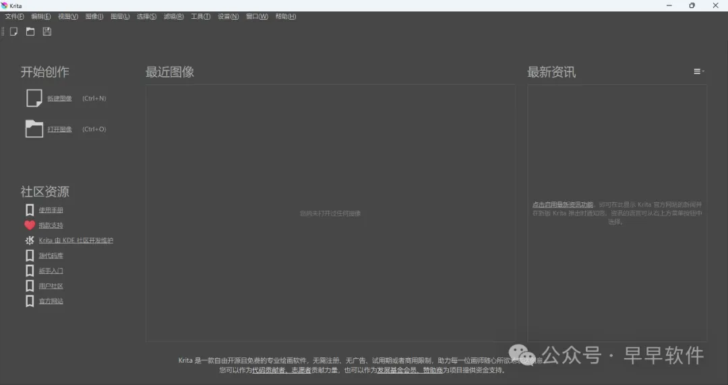The image size is (728, 385).
Task: Click the 新建图像 link
Action: [59, 98]
